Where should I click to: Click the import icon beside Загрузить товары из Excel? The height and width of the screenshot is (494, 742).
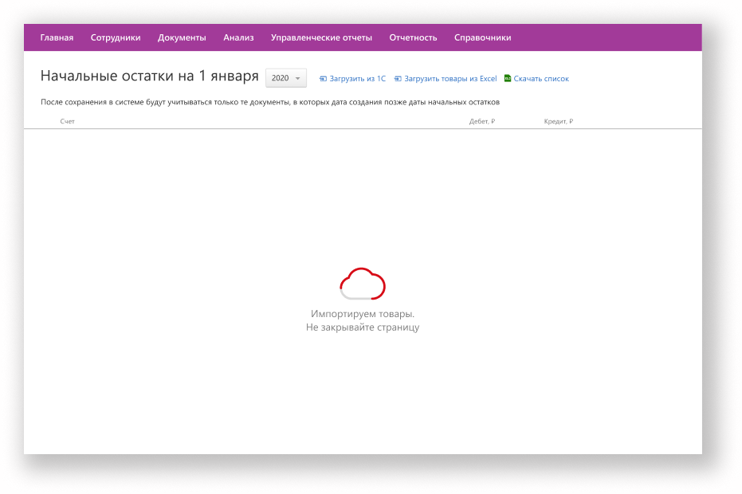[398, 79]
